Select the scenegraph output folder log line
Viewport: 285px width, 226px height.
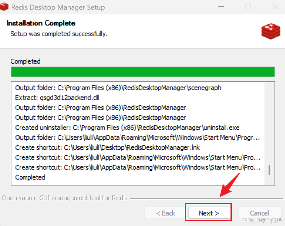tap(118, 88)
